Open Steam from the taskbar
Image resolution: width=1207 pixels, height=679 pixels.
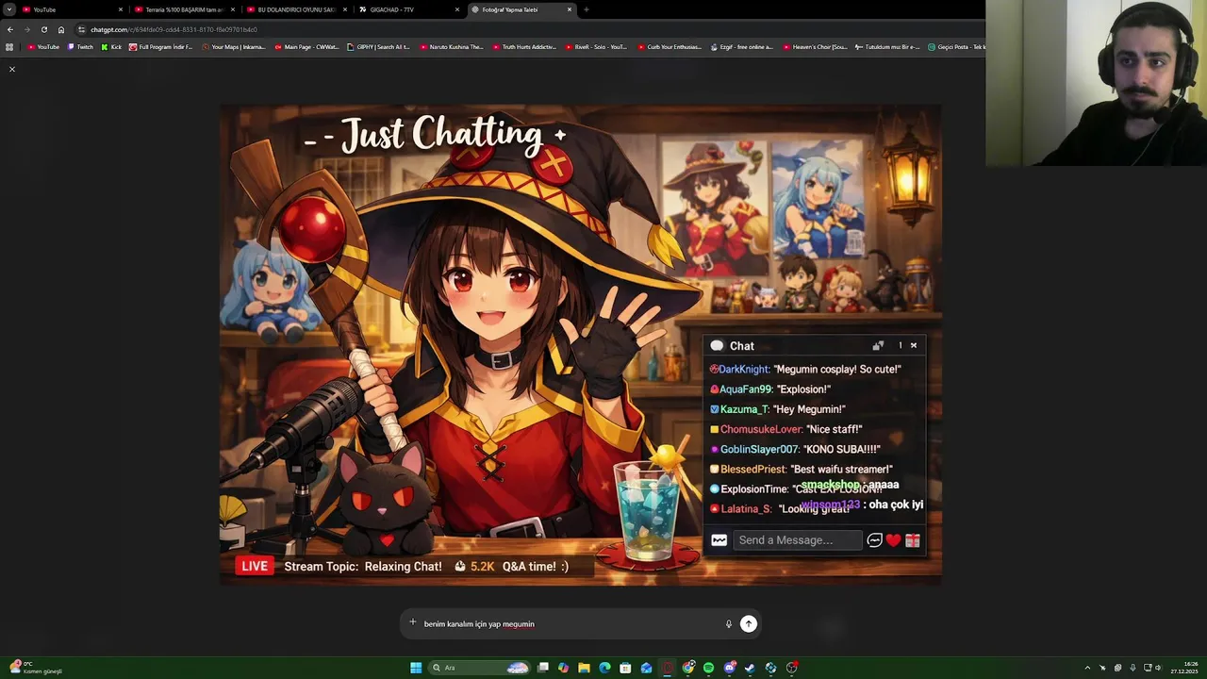[750, 668]
